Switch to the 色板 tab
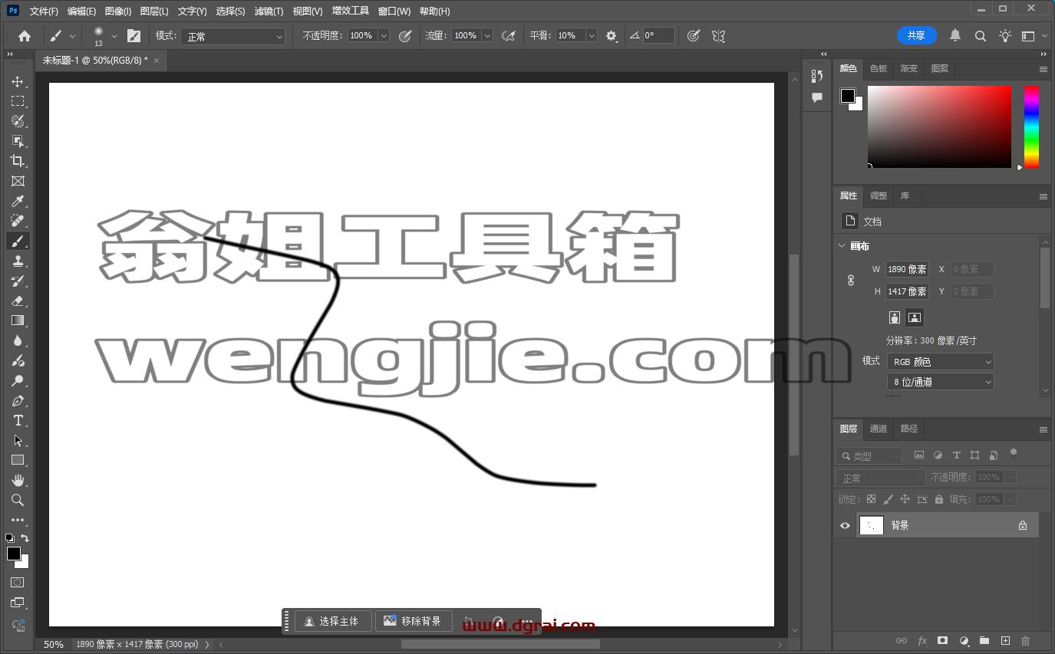Image resolution: width=1055 pixels, height=654 pixels. click(x=879, y=68)
